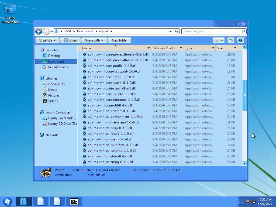Select file api-ms-win-core-rtlsupport-l1-1-0.dll
The image size is (276, 207).
[x=114, y=71]
